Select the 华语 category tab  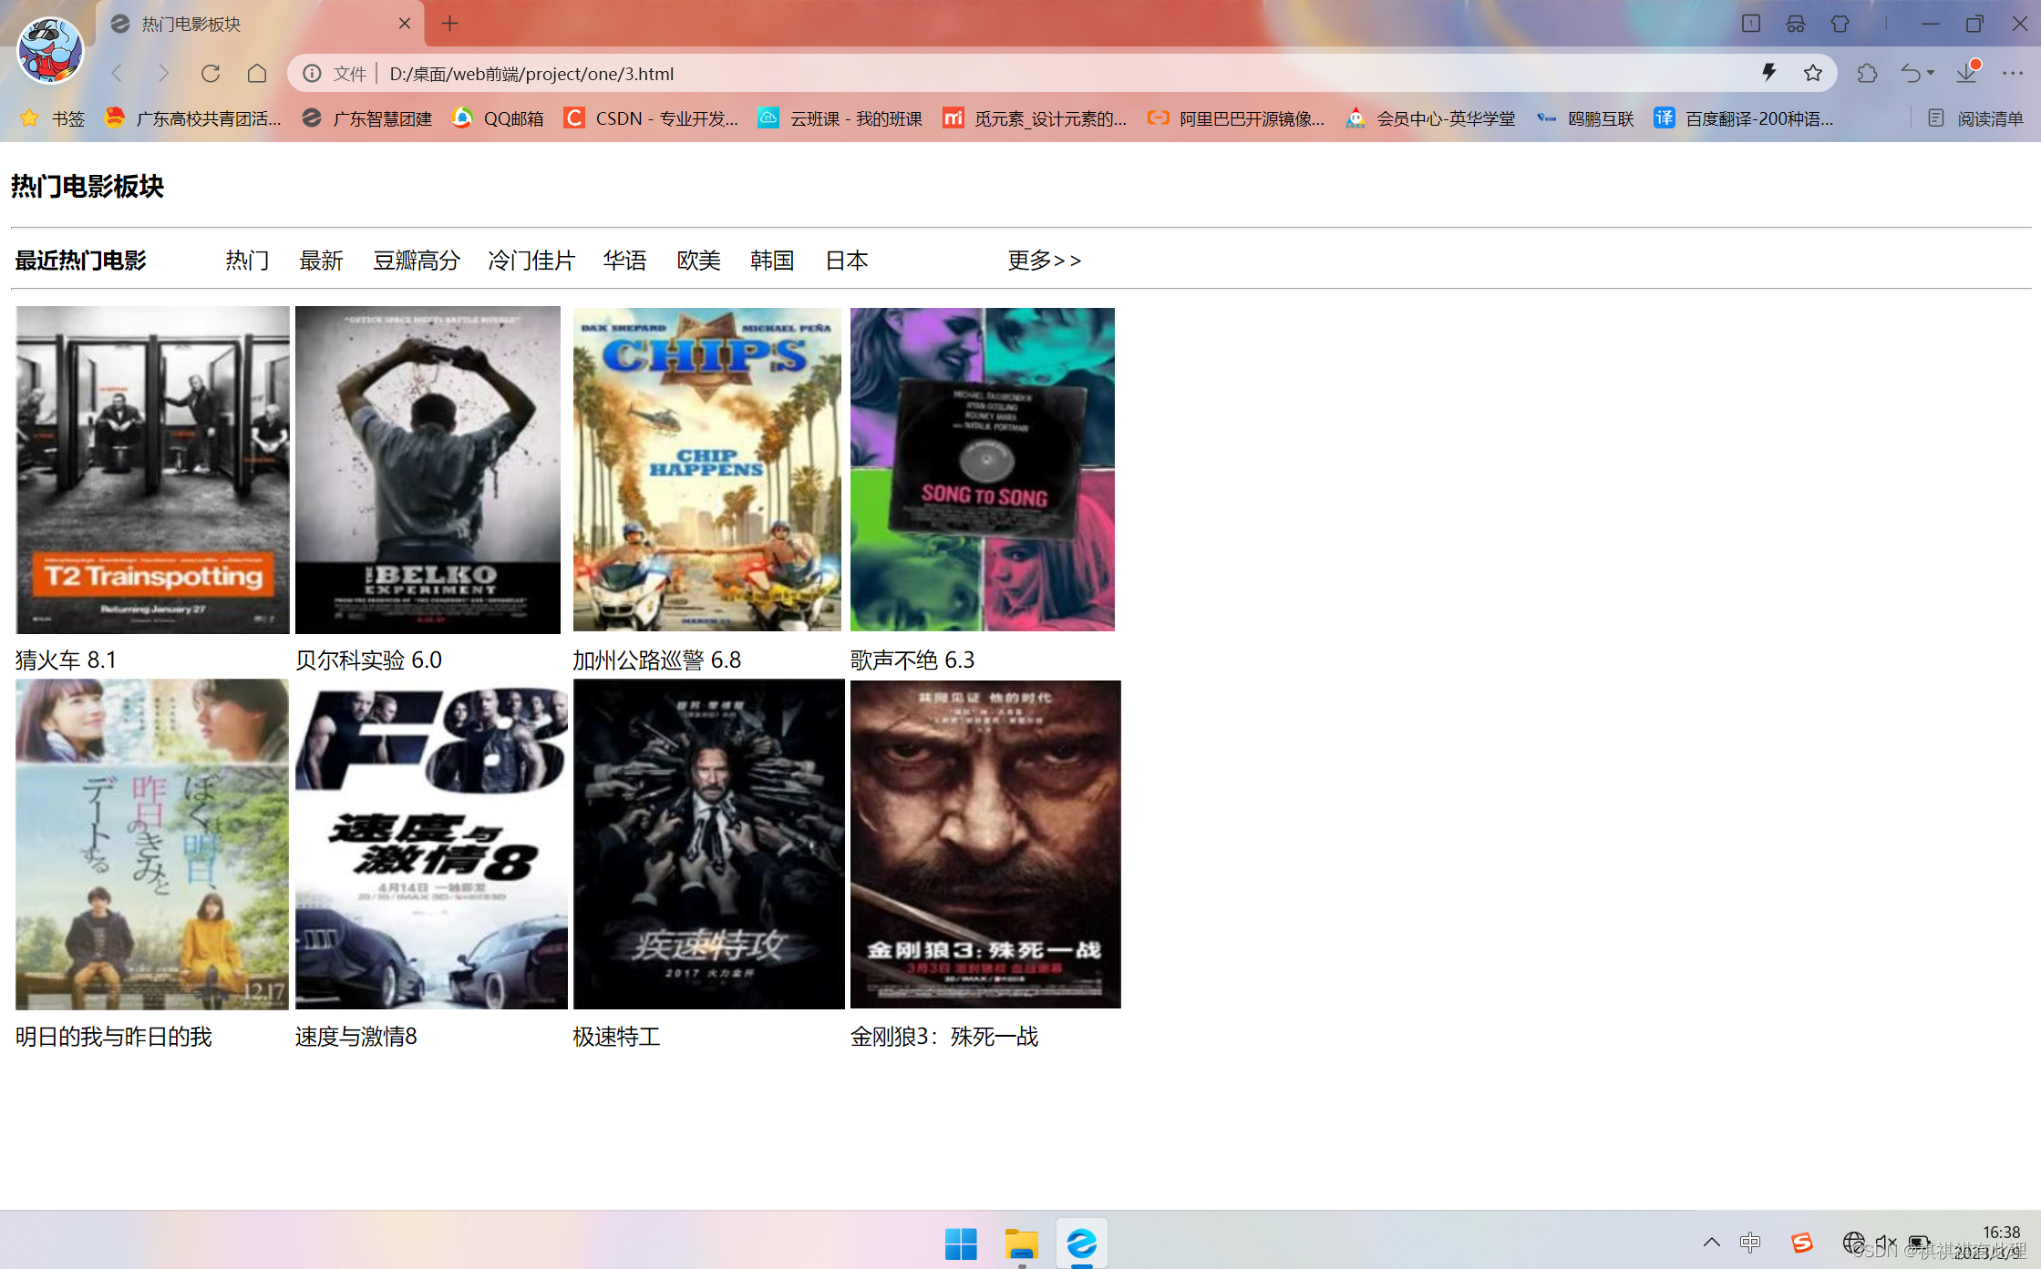click(624, 261)
